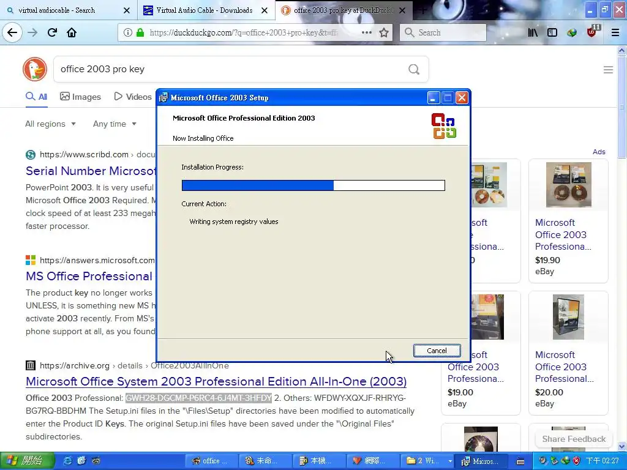Expand the All regions dropdown
Image resolution: width=627 pixels, height=470 pixels.
[50, 124]
